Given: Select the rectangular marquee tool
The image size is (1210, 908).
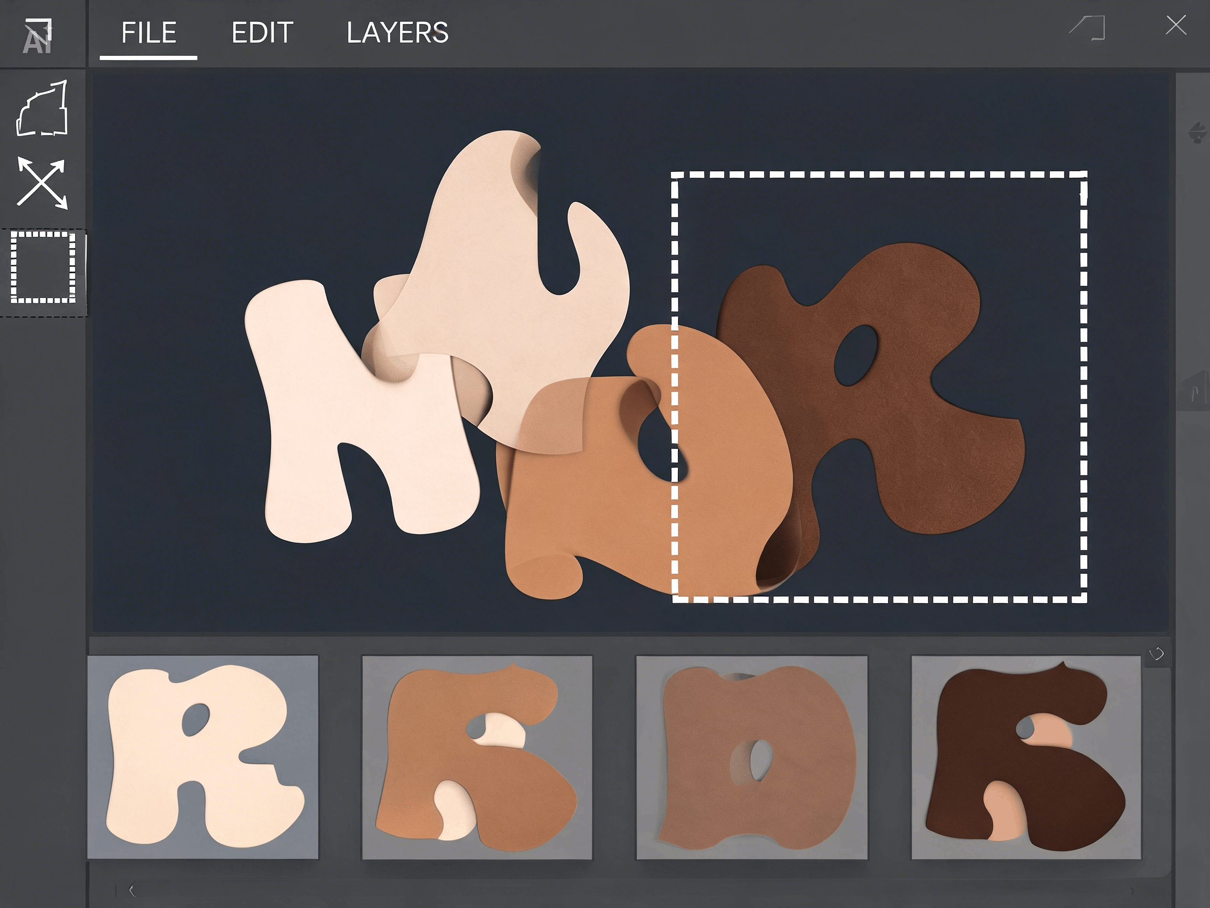Looking at the screenshot, I should click(43, 267).
